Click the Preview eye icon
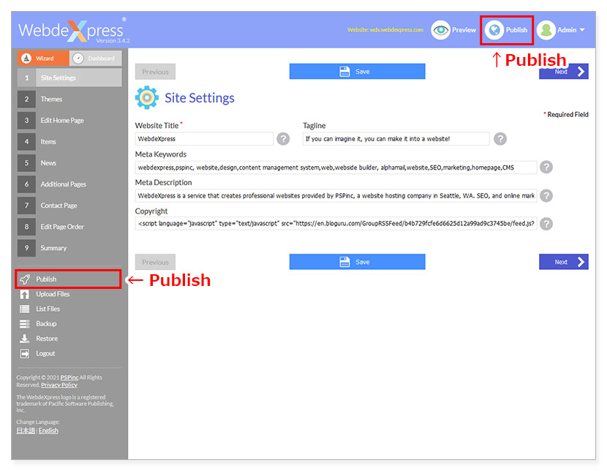 (x=440, y=30)
